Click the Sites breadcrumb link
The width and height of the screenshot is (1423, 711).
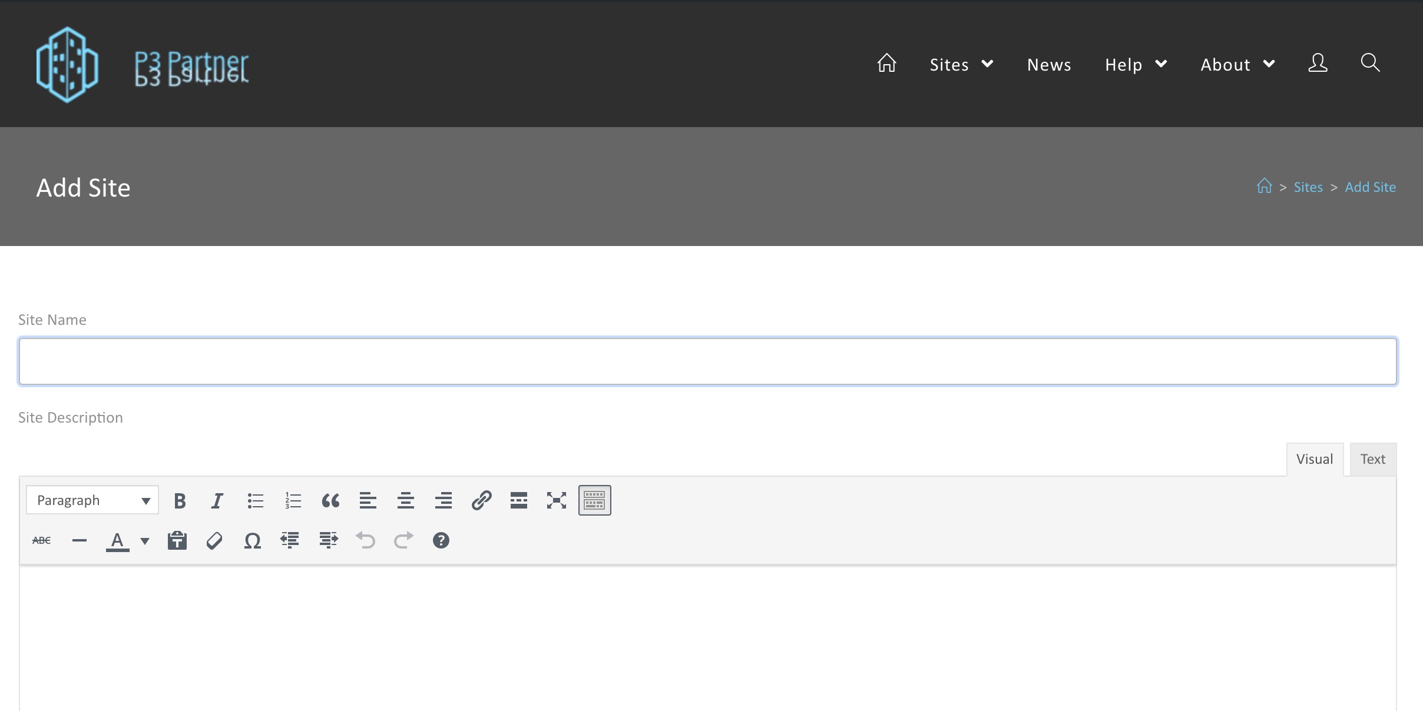[1308, 186]
